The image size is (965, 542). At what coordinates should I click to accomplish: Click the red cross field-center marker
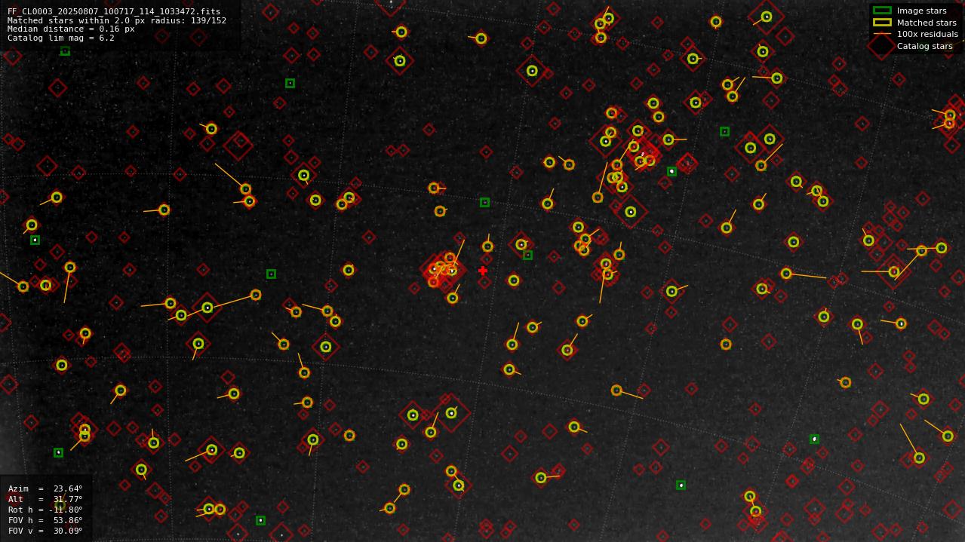(483, 271)
